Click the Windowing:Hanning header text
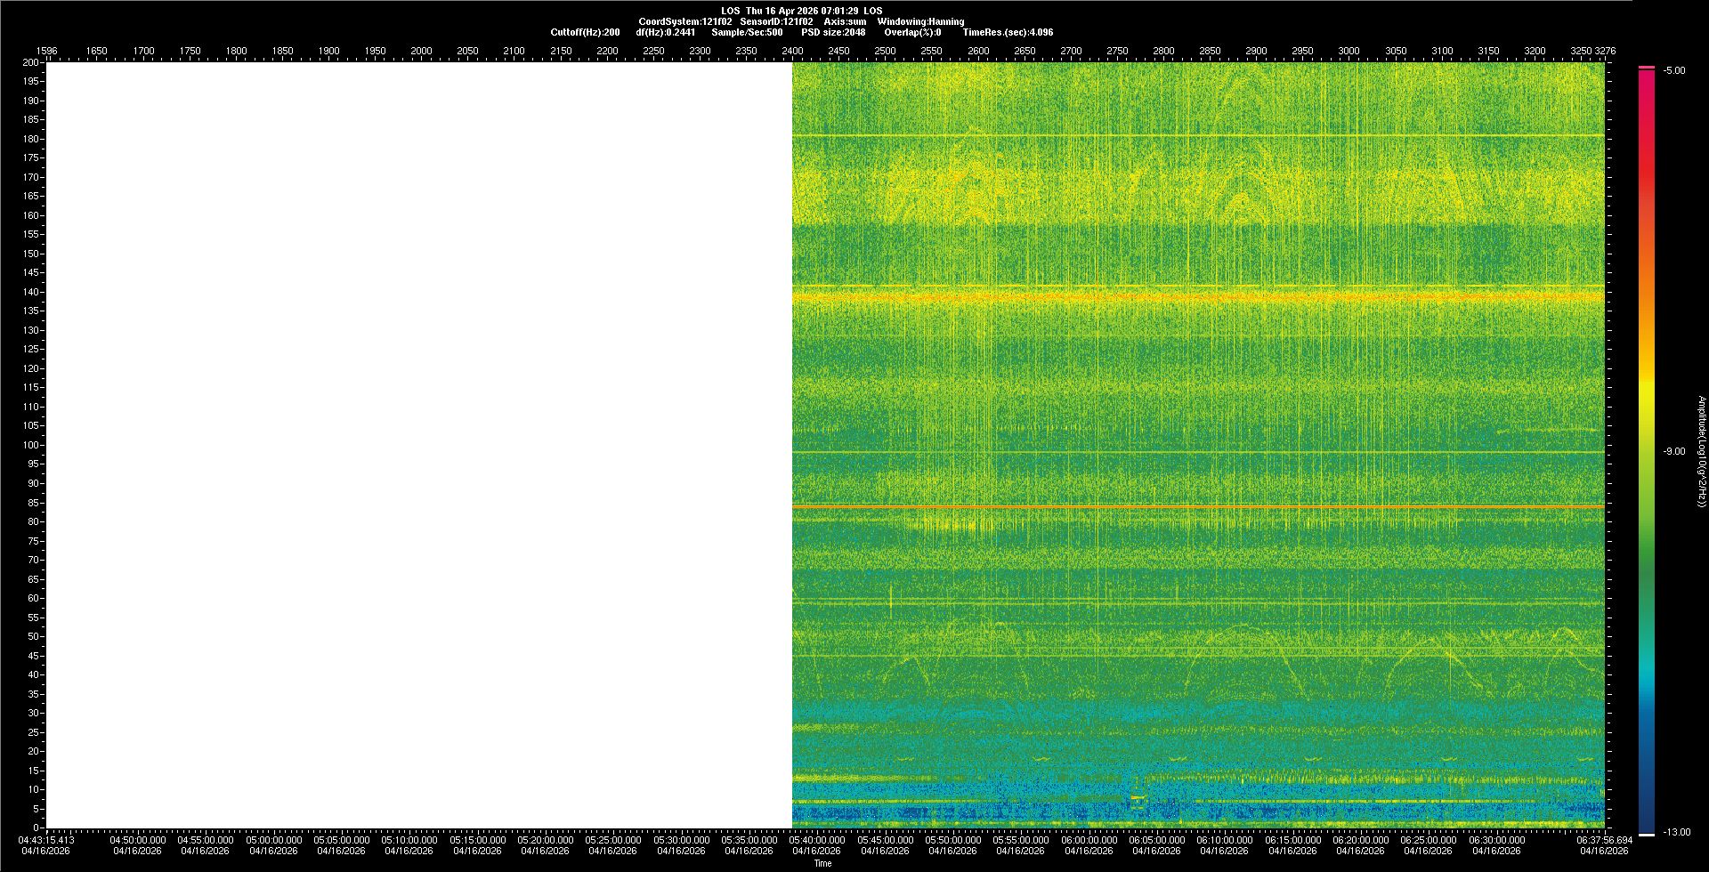Viewport: 1709px width, 872px height. pos(920,21)
